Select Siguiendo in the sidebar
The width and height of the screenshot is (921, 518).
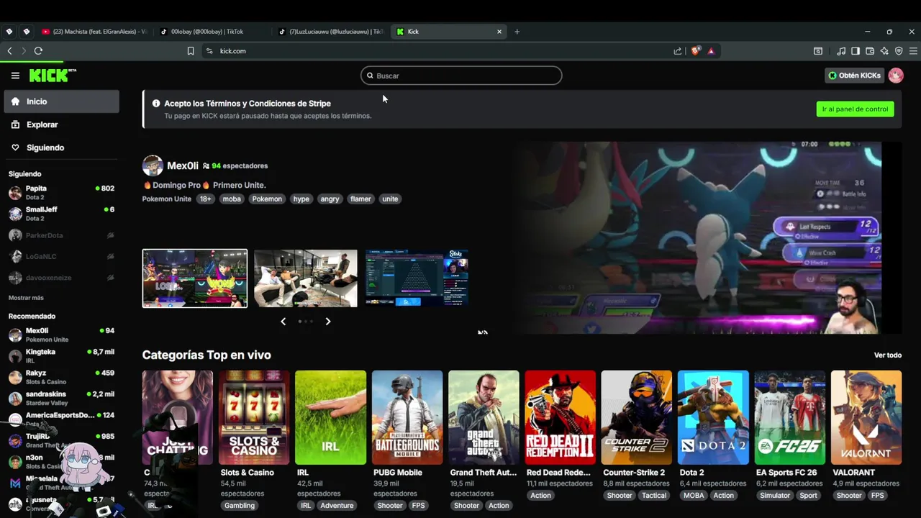(61, 147)
